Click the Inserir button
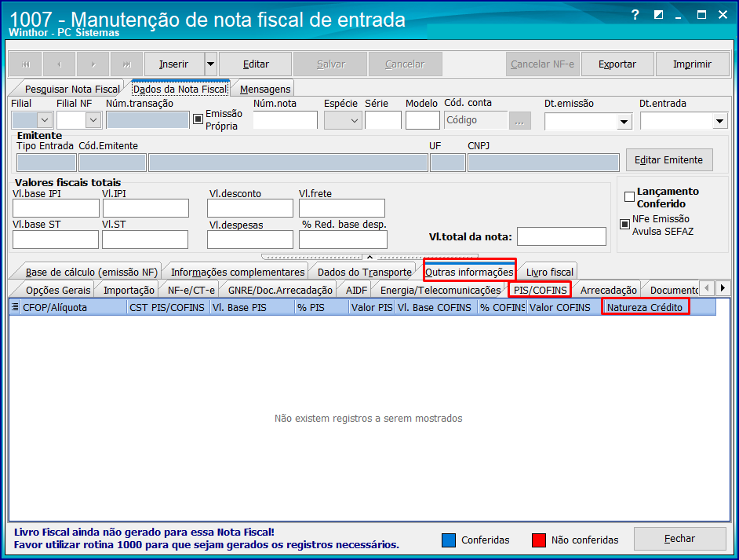Viewport: 739px width, 560px height. pyautogui.click(x=174, y=64)
